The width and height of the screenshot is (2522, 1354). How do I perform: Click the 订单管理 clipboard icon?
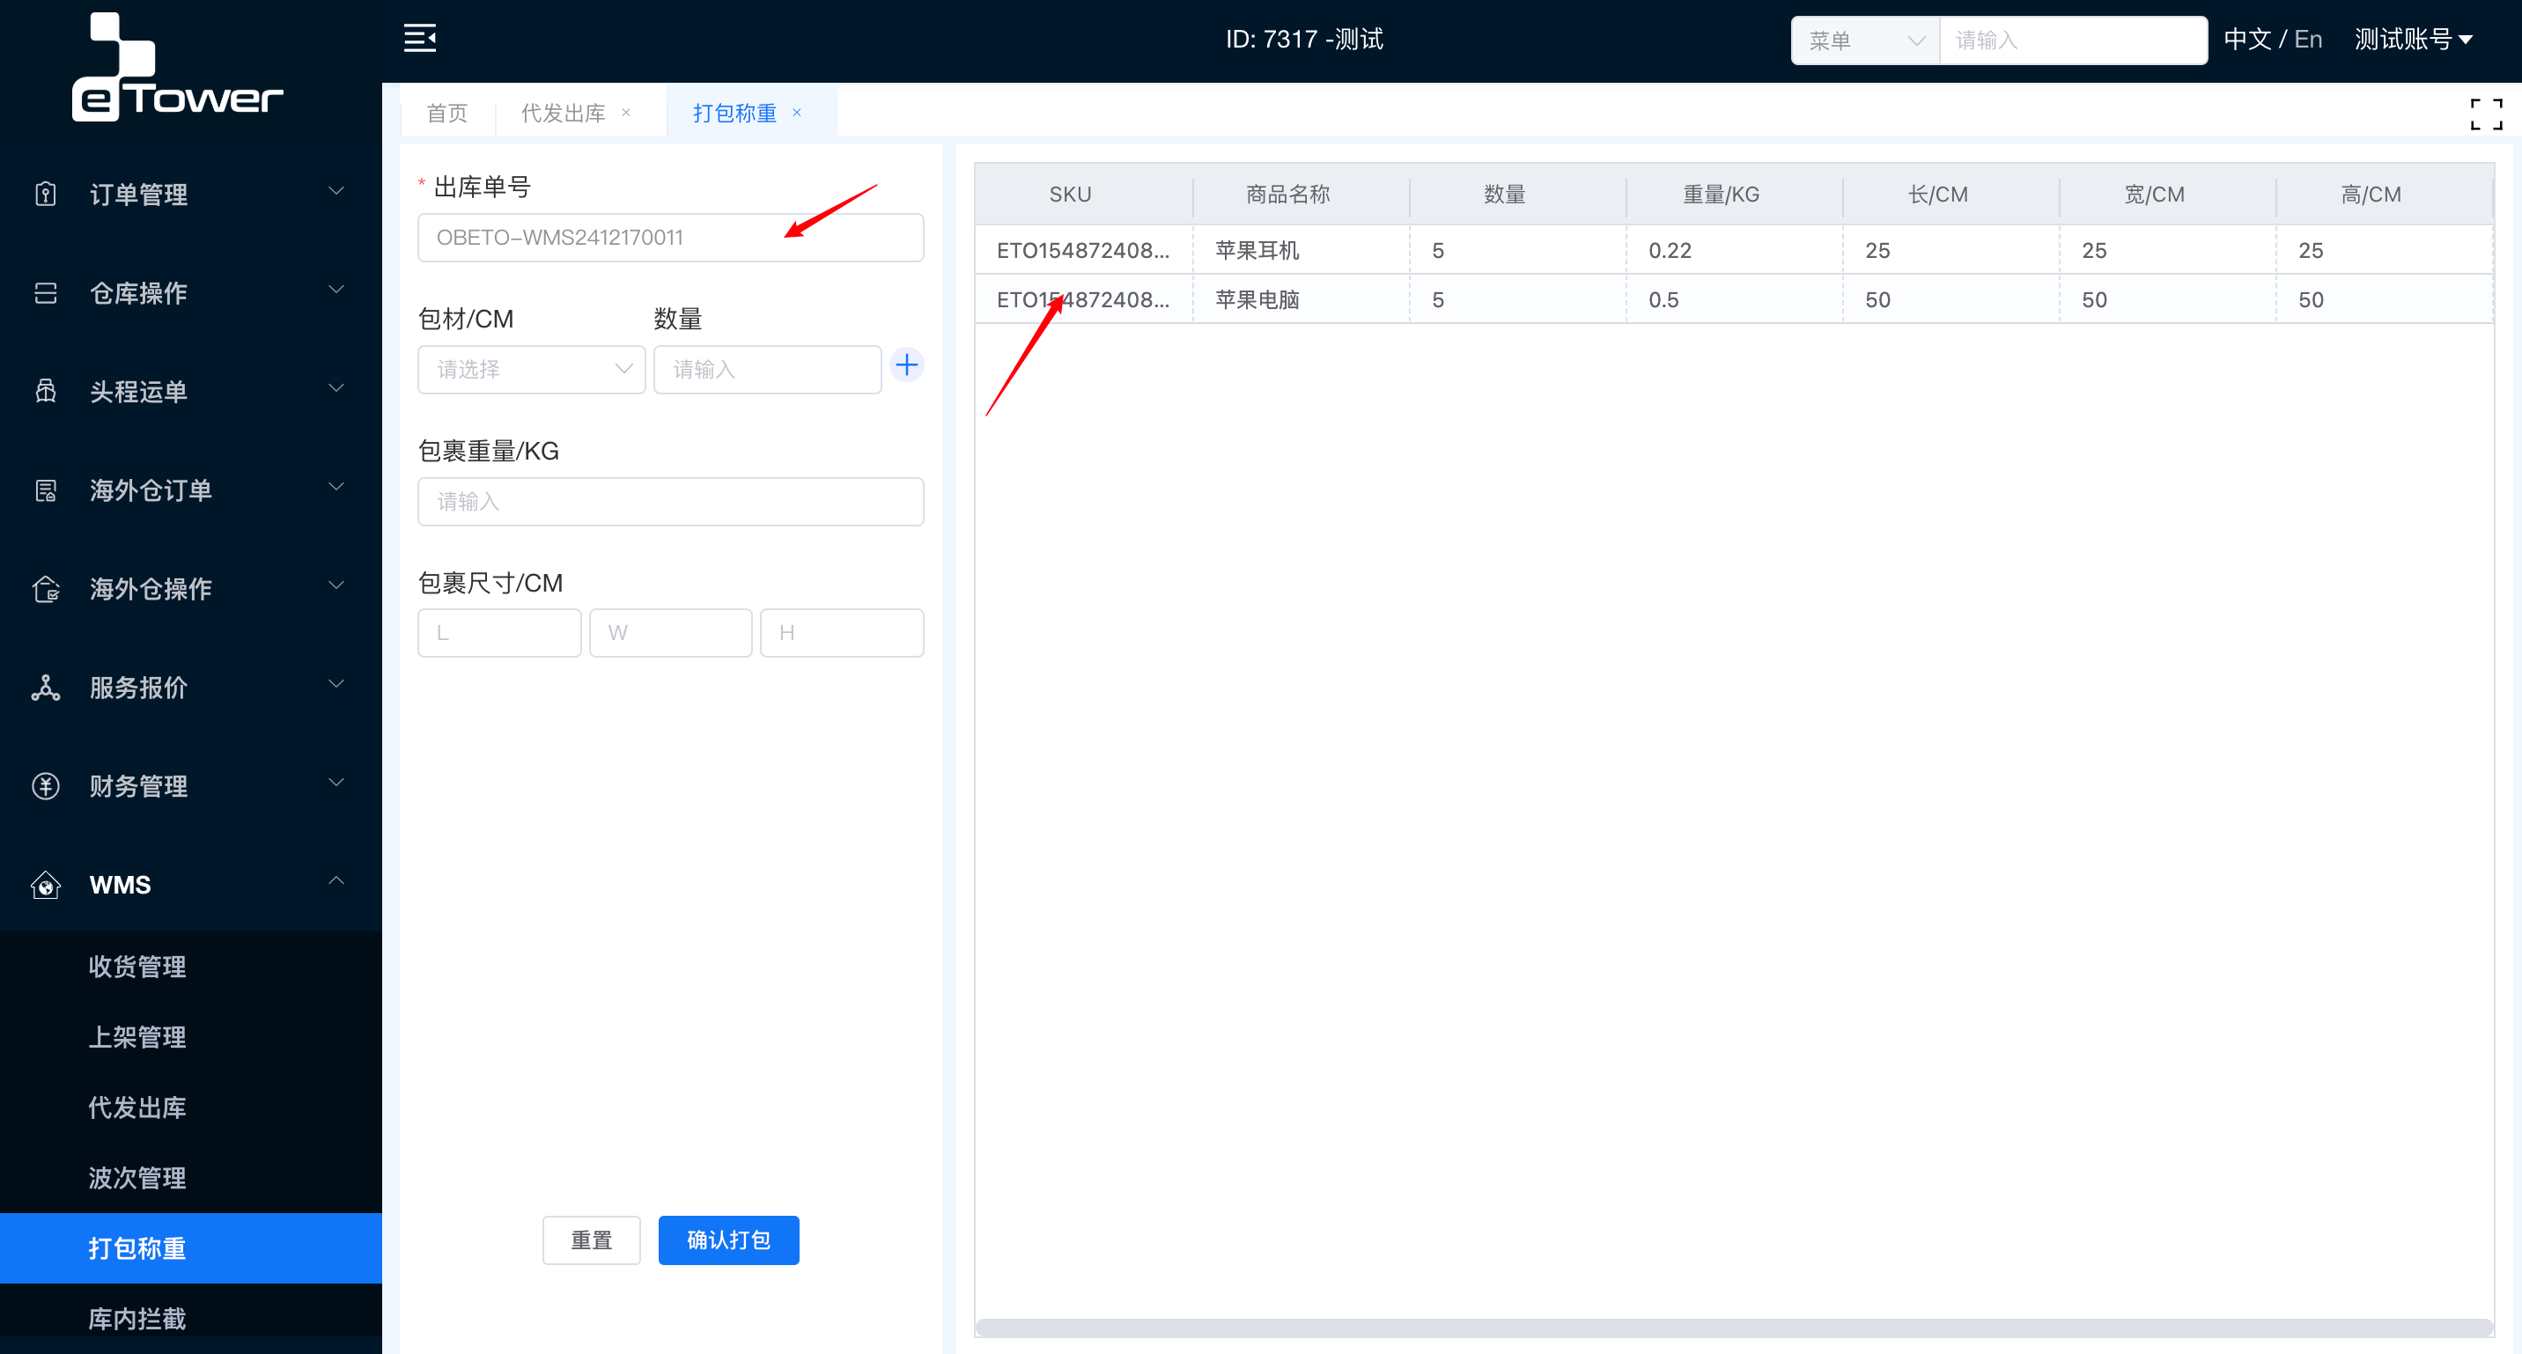pyautogui.click(x=45, y=194)
